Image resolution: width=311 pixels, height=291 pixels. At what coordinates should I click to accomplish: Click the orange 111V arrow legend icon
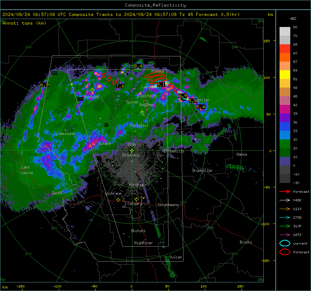[x=285, y=209]
